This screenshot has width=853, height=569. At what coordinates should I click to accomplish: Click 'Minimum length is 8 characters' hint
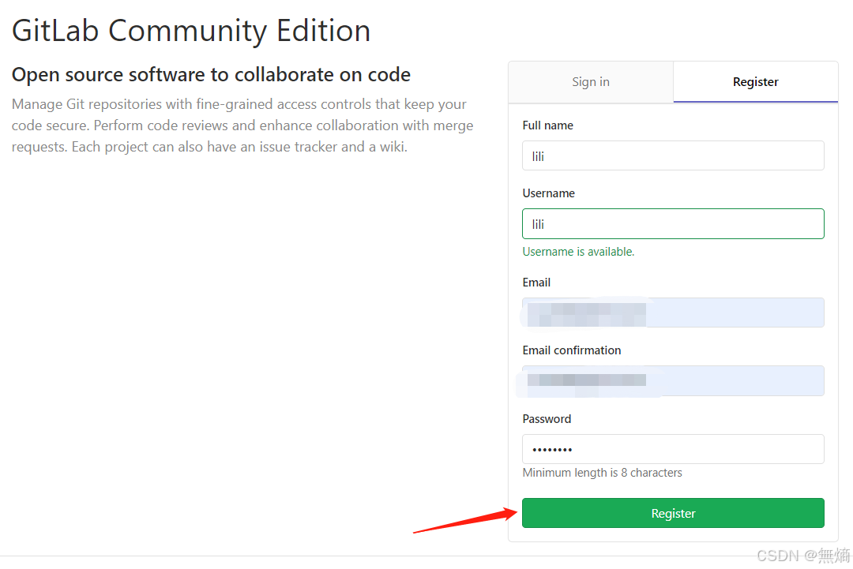click(x=602, y=473)
